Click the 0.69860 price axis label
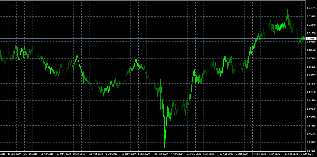317x157 pixels. click(311, 42)
